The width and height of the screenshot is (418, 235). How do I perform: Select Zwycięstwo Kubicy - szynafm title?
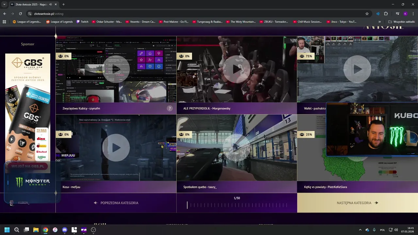[81, 108]
